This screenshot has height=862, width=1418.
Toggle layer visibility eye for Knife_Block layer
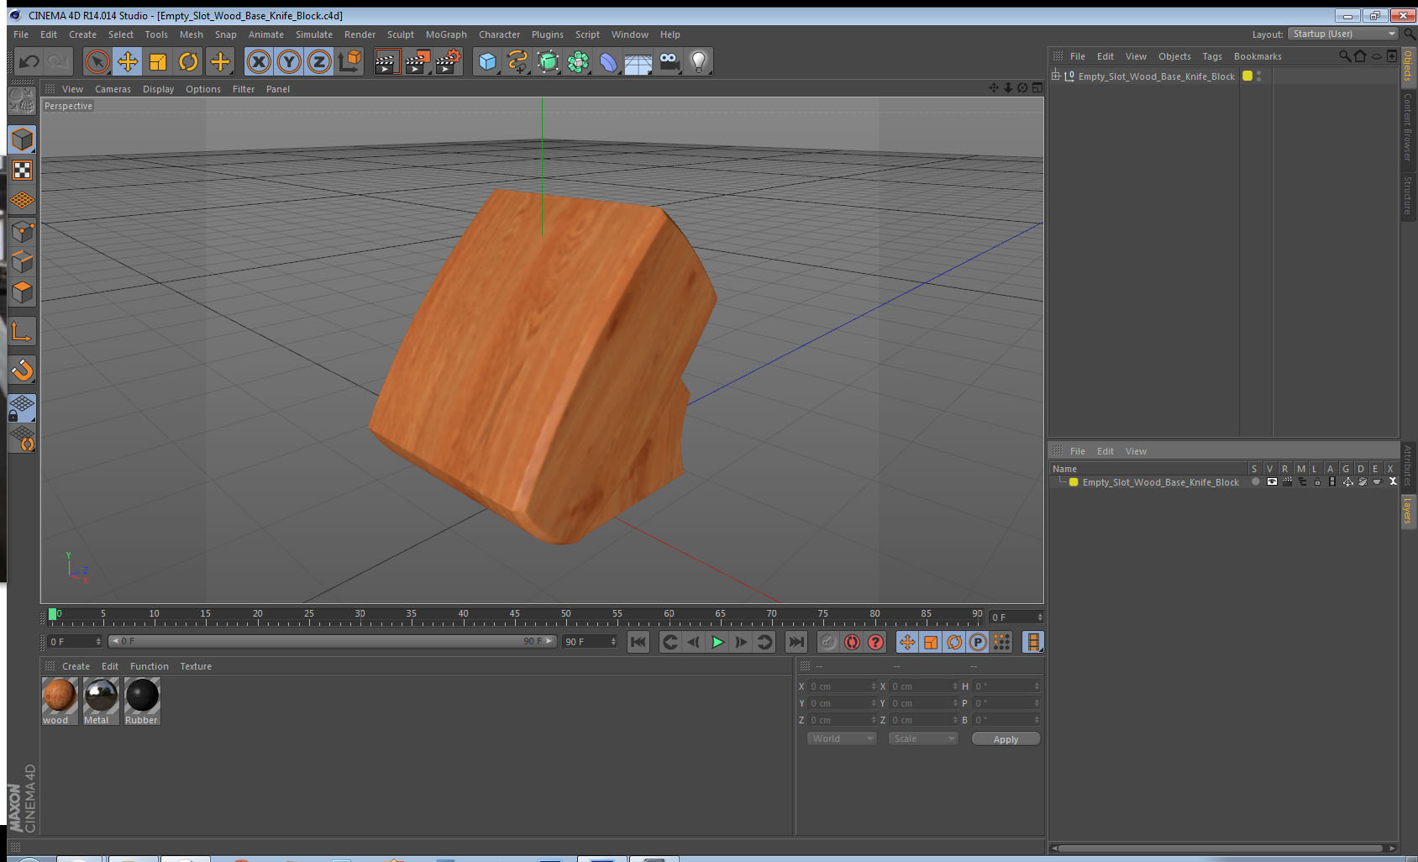(x=1272, y=482)
